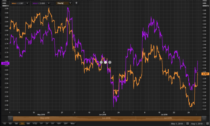Viewport: 210px width, 126px height.
Task: Select the 5D time range
Action: click(x=10, y=124)
